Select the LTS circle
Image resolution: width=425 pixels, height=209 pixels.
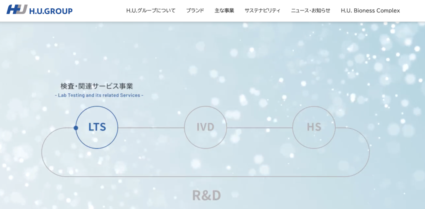click(x=97, y=127)
